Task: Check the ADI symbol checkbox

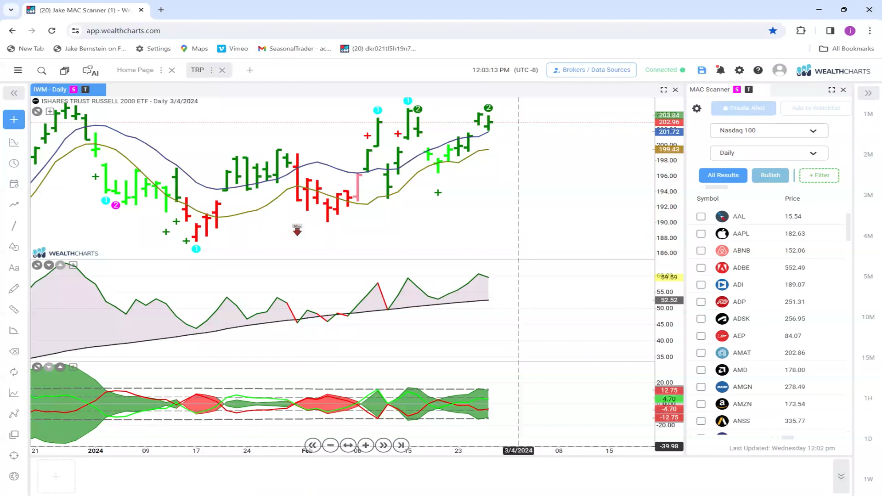Action: click(701, 285)
